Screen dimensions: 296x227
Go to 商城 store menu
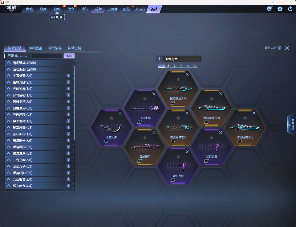[x=29, y=9]
